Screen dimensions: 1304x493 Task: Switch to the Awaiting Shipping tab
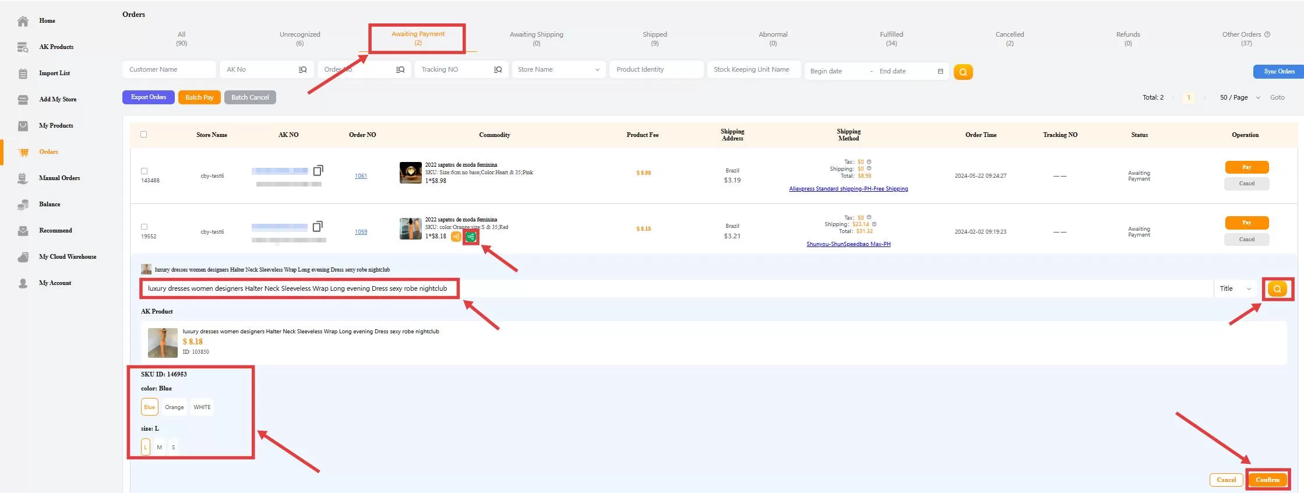tap(537, 38)
